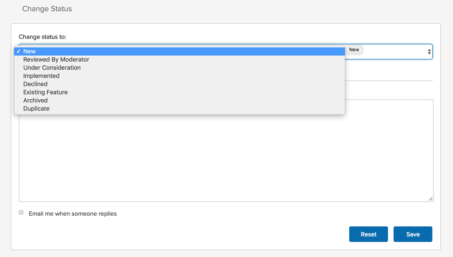Click the Email me when someone replies label
Image resolution: width=453 pixels, height=257 pixels.
[x=73, y=213]
